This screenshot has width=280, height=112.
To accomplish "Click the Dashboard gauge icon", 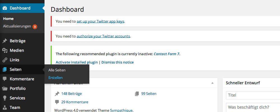I will [5, 8].
